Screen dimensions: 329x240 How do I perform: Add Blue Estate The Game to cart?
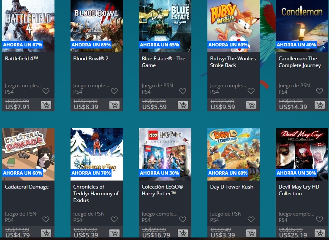click(x=183, y=105)
